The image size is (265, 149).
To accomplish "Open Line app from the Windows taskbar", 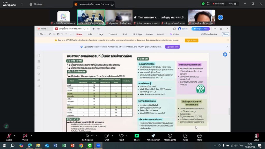I will pyautogui.click(x=90, y=146).
